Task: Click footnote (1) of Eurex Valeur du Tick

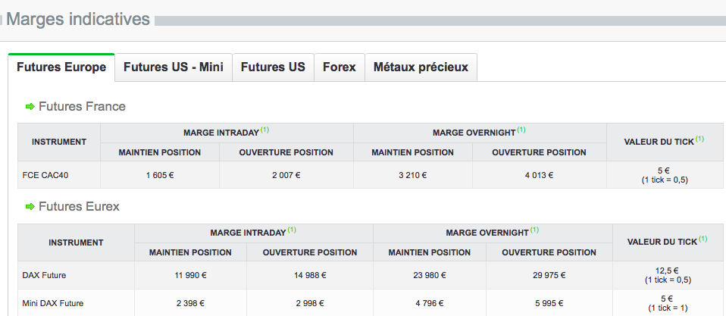Action: pyautogui.click(x=702, y=239)
